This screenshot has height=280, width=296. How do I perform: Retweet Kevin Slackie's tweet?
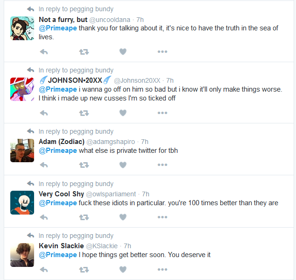pyautogui.click(x=84, y=269)
